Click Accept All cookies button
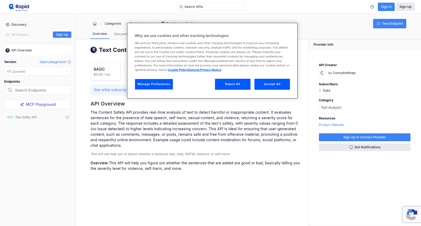 tap(272, 84)
